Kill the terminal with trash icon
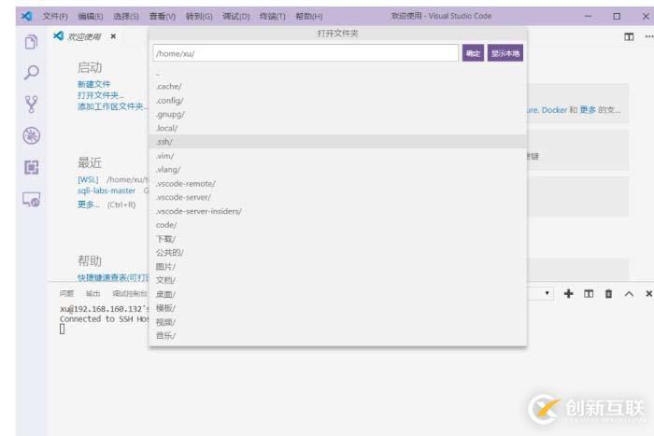Screen dimensions: 654x436 point(608,294)
